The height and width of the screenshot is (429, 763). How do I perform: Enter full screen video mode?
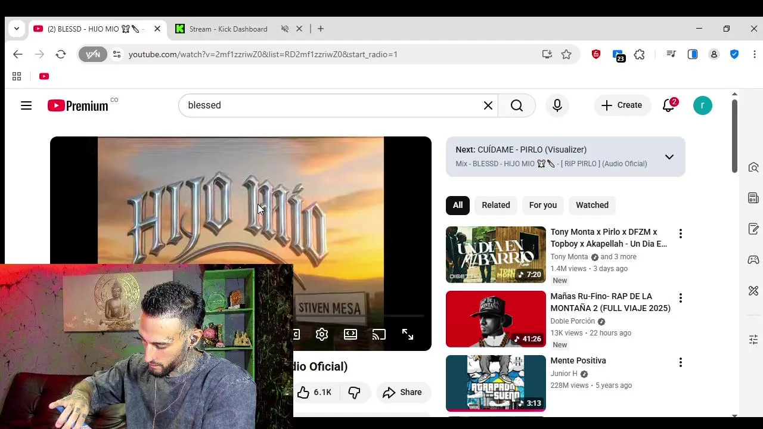[x=408, y=334]
